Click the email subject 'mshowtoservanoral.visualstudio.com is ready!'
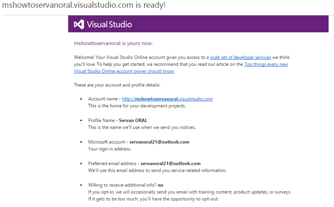This screenshot has height=207, width=334. pyautogui.click(x=84, y=5)
